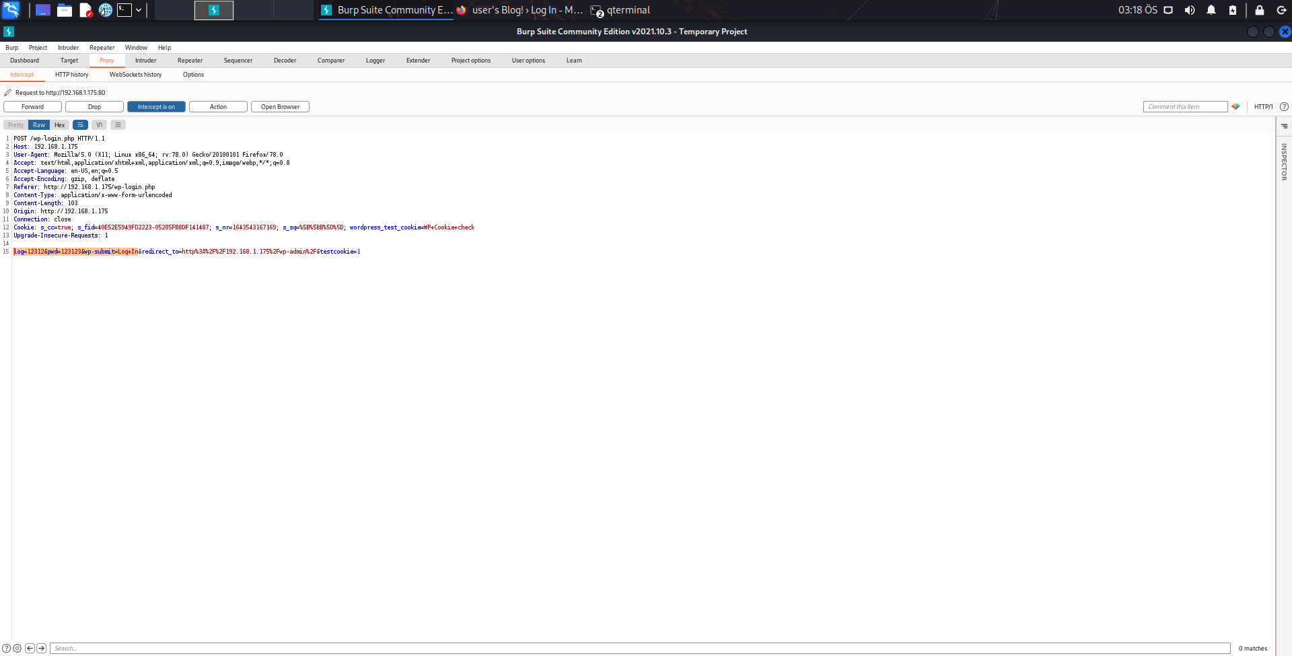This screenshot has height=656, width=1292.
Task: Toggle the line wrap icon in the editor
Action: [80, 125]
